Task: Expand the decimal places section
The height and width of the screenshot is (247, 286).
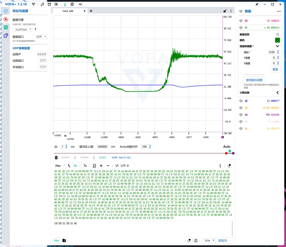Action: pos(277,92)
